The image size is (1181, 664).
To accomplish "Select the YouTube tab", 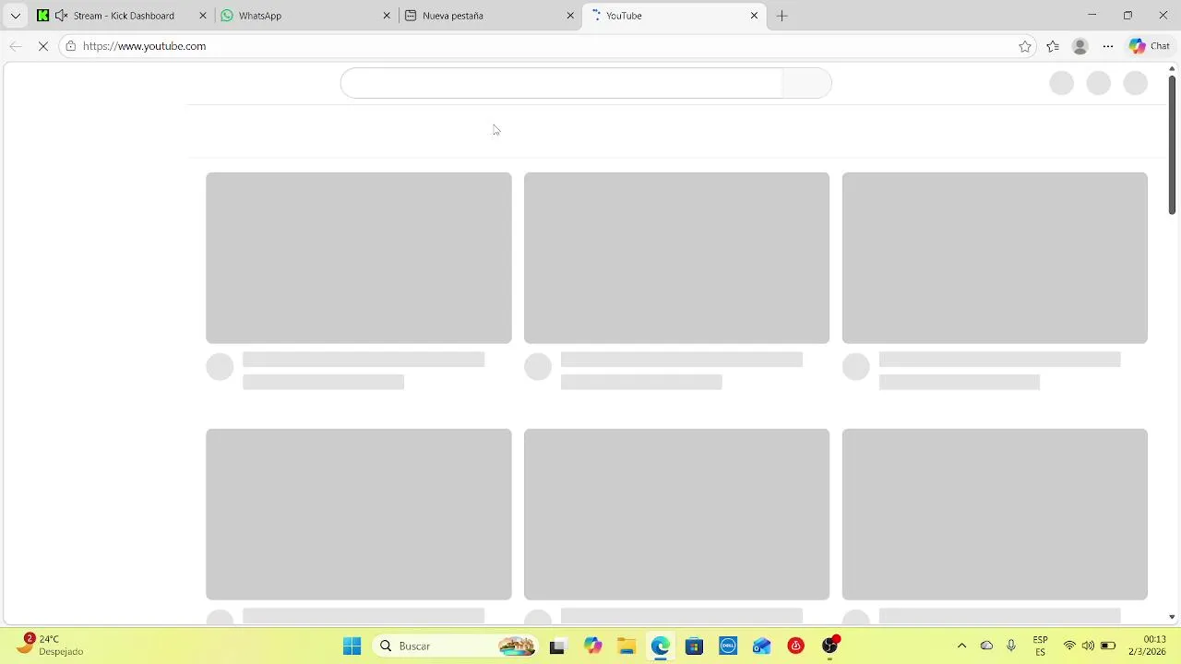I will [x=674, y=16].
